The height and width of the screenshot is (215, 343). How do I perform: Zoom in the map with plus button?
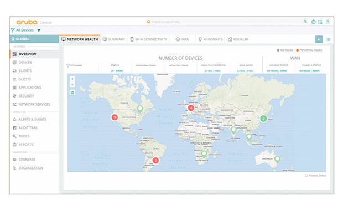click(x=72, y=79)
